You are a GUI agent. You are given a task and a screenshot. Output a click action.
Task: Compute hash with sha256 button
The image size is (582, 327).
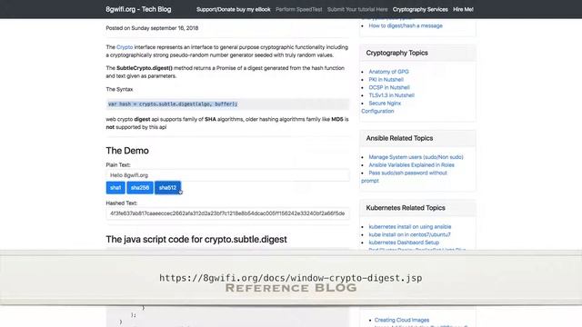click(140, 188)
